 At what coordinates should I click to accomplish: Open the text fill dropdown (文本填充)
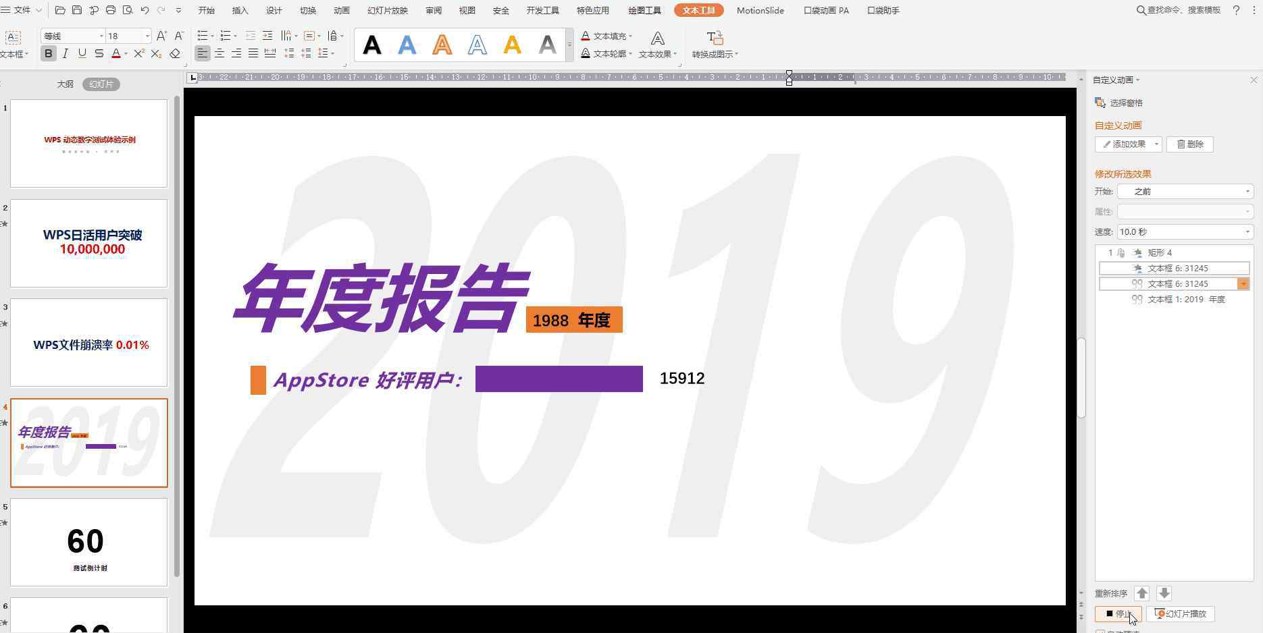pyautogui.click(x=607, y=36)
